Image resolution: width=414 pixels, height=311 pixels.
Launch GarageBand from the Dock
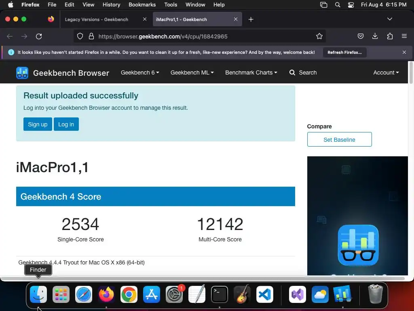pyautogui.click(x=242, y=294)
